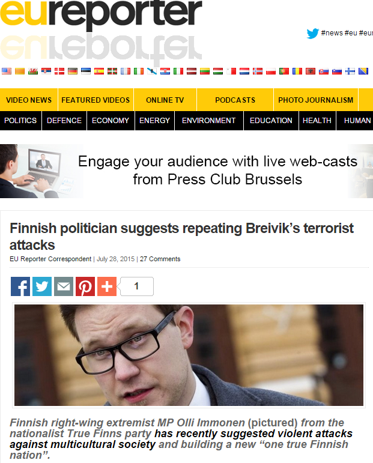Viewport: 373px width, 463px height.
Task: Select the Portuguese flag language
Action: tap(284, 71)
